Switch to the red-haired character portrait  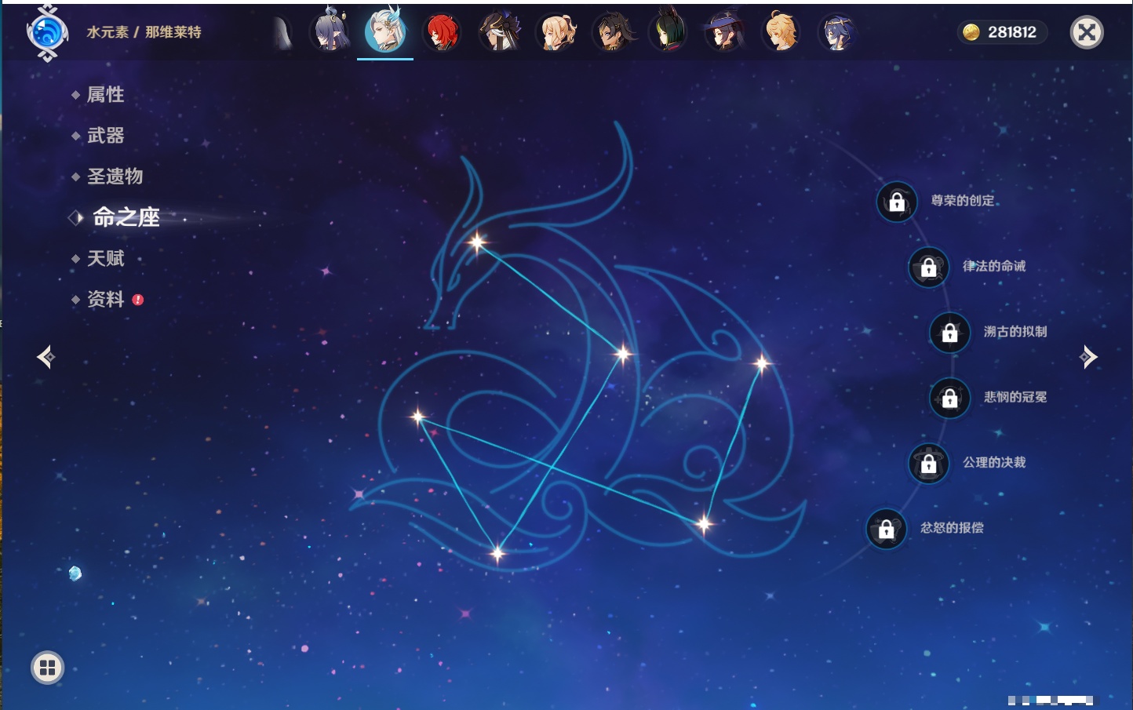click(442, 33)
